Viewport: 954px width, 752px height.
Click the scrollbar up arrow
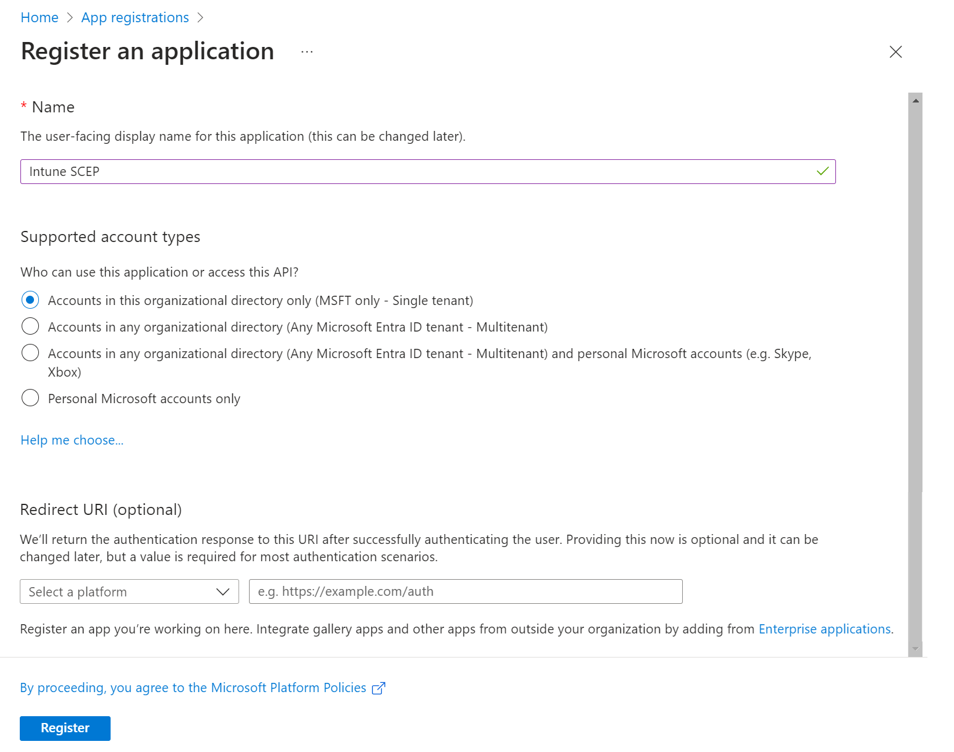point(916,100)
